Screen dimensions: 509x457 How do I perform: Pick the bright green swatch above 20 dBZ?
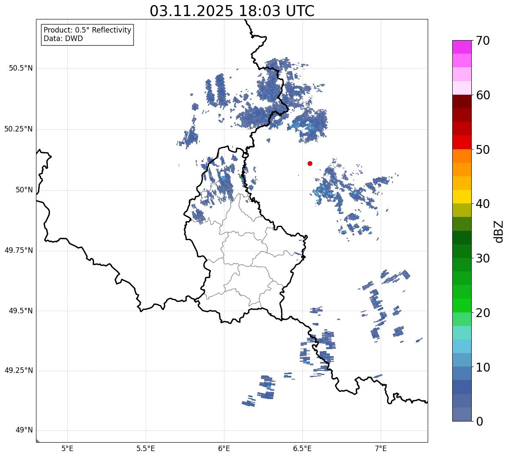click(462, 305)
